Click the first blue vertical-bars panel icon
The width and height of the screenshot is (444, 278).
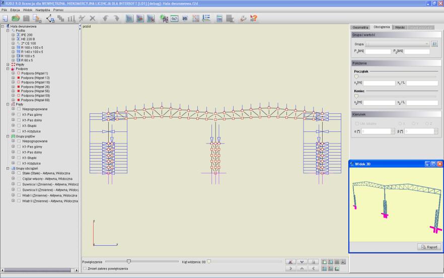129,19
